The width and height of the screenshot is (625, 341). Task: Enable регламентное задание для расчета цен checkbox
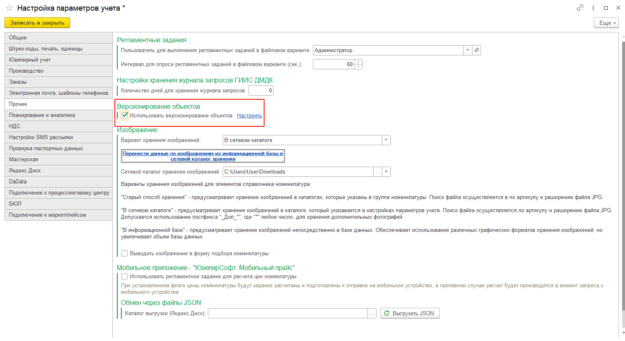tap(125, 277)
